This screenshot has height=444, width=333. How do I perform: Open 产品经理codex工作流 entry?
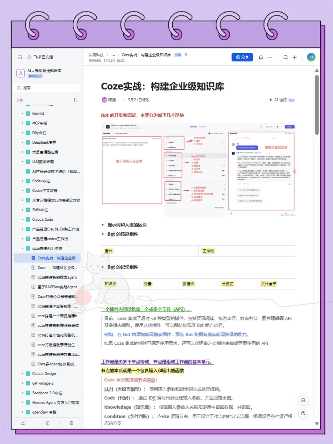(50, 239)
